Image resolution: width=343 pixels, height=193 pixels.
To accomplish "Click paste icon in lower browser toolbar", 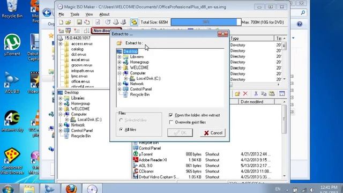I will click(272, 94).
